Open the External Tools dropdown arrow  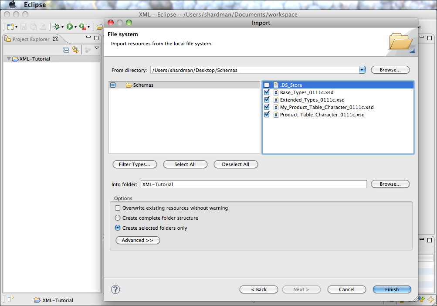point(88,27)
